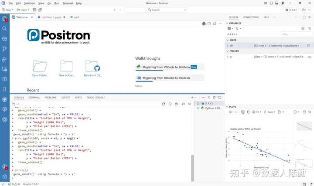
Task: Open Migrating from VSCode to Positron walkthrough
Action: 170,67
